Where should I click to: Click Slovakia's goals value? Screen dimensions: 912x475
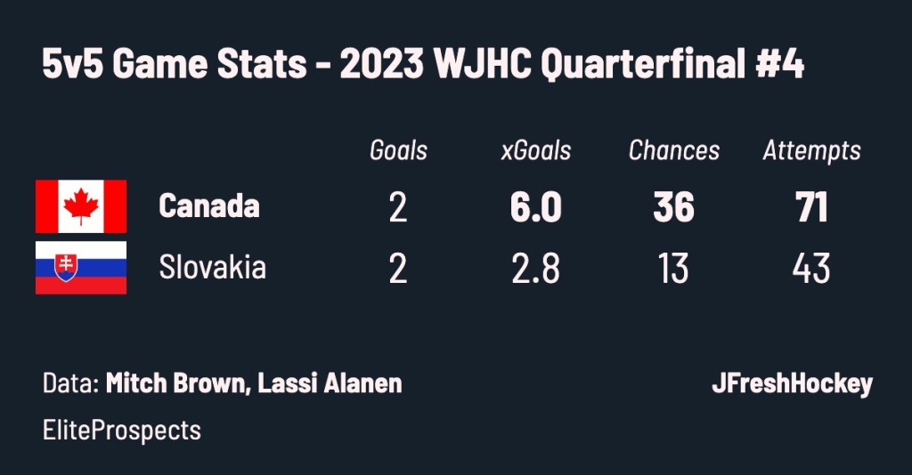[398, 269]
